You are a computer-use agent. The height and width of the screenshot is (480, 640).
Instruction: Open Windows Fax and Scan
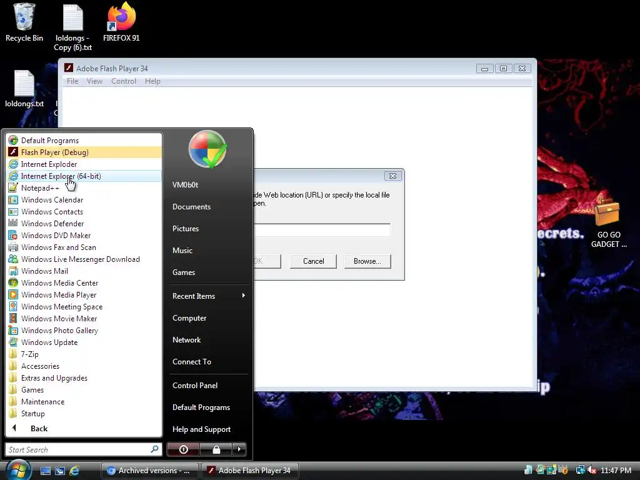coord(84,247)
